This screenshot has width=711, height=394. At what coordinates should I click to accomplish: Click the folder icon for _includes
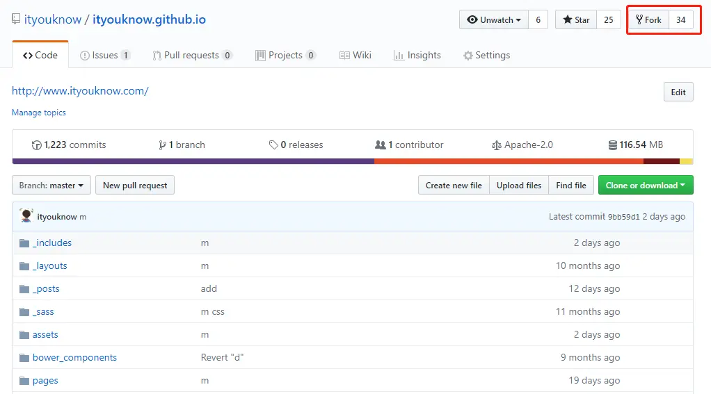[x=24, y=243]
